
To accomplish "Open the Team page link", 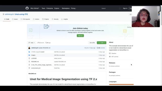I will pyautogui.click(x=43, y=8).
